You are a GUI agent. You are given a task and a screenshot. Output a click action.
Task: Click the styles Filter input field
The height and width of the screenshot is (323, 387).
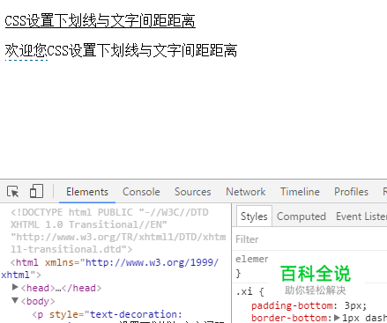pyautogui.click(x=310, y=239)
